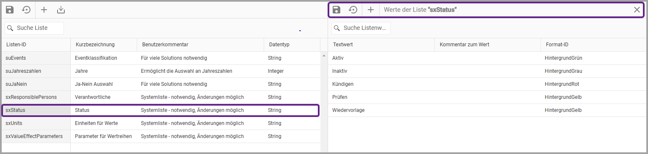Save sxStatus list values with the right save icon
This screenshot has height=154, width=648.
pos(336,10)
